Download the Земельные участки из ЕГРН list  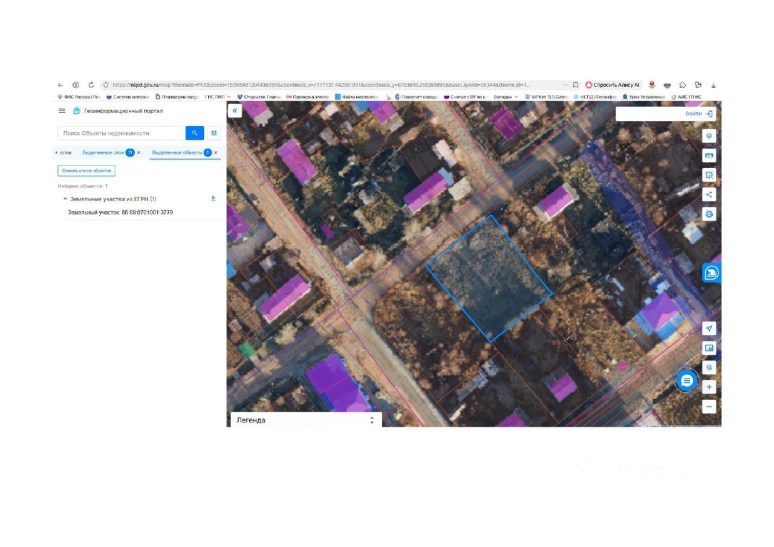point(213,198)
